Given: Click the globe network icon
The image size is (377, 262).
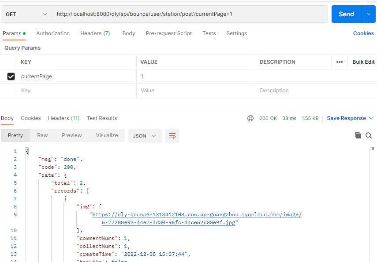Looking at the screenshot, I should pos(250,118).
